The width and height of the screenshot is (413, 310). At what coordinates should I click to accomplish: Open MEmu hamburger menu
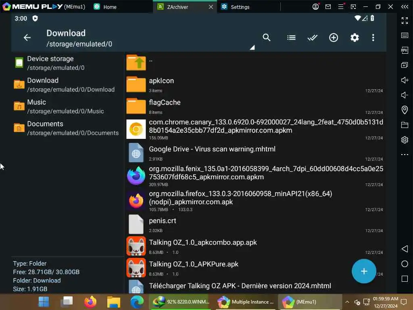341,6
